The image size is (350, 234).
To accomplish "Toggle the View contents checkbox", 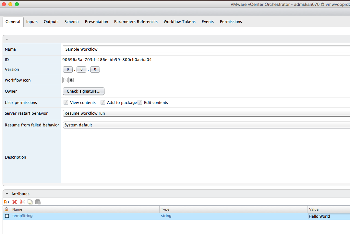I will click(x=66, y=102).
